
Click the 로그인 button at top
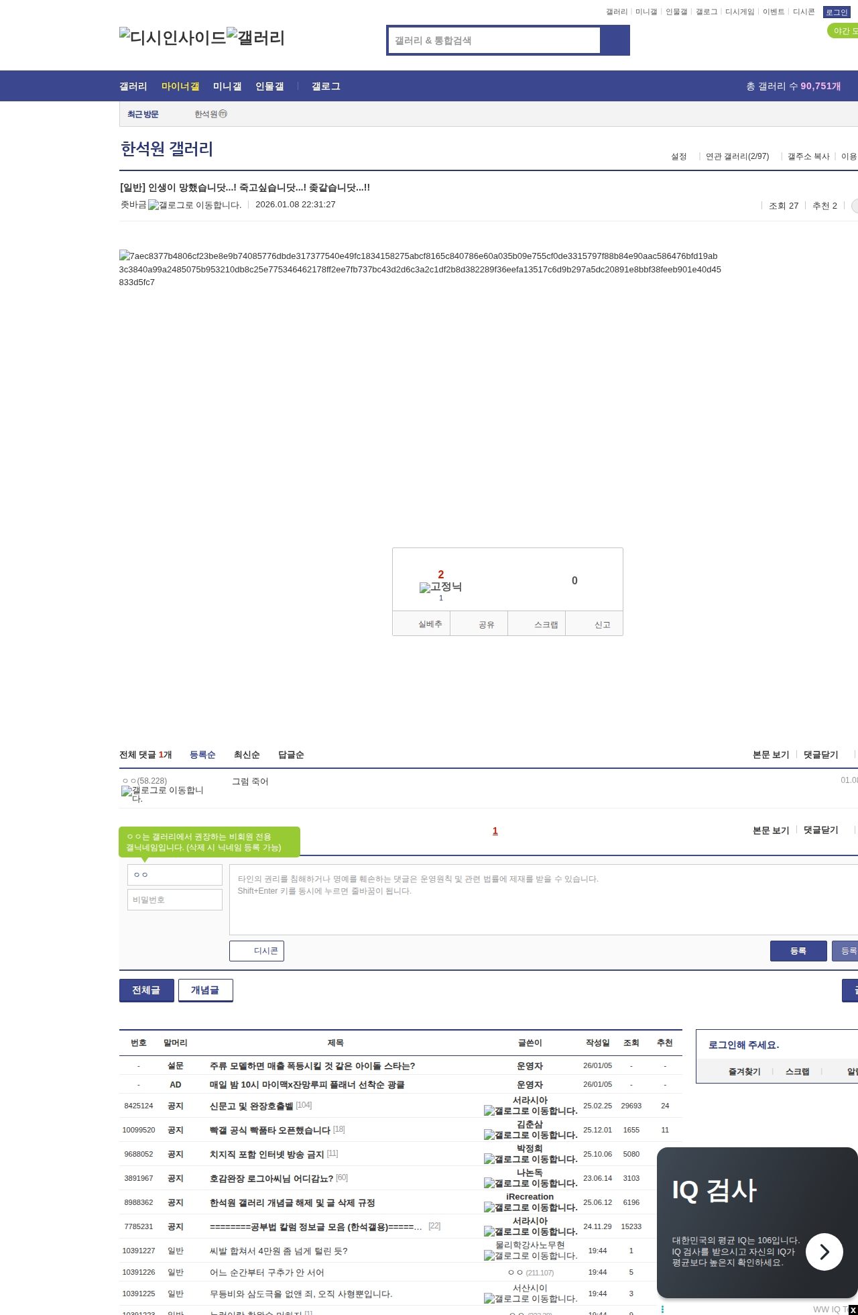click(837, 12)
